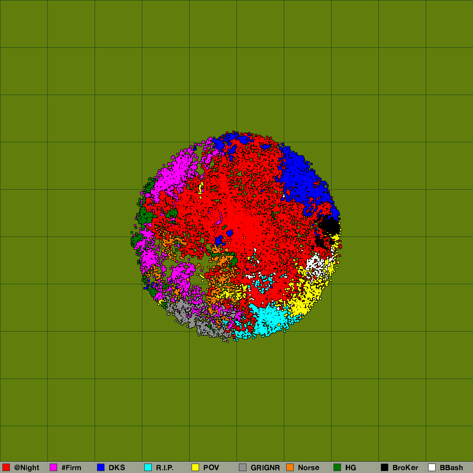473x473 pixels.
Task: Select the cyan R.I.P. legend swatch
Action: tap(148, 467)
